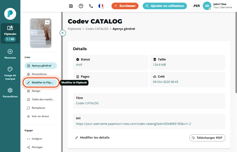Click the page vertical scrollbar
The image size is (237, 152).
pos(236,53)
